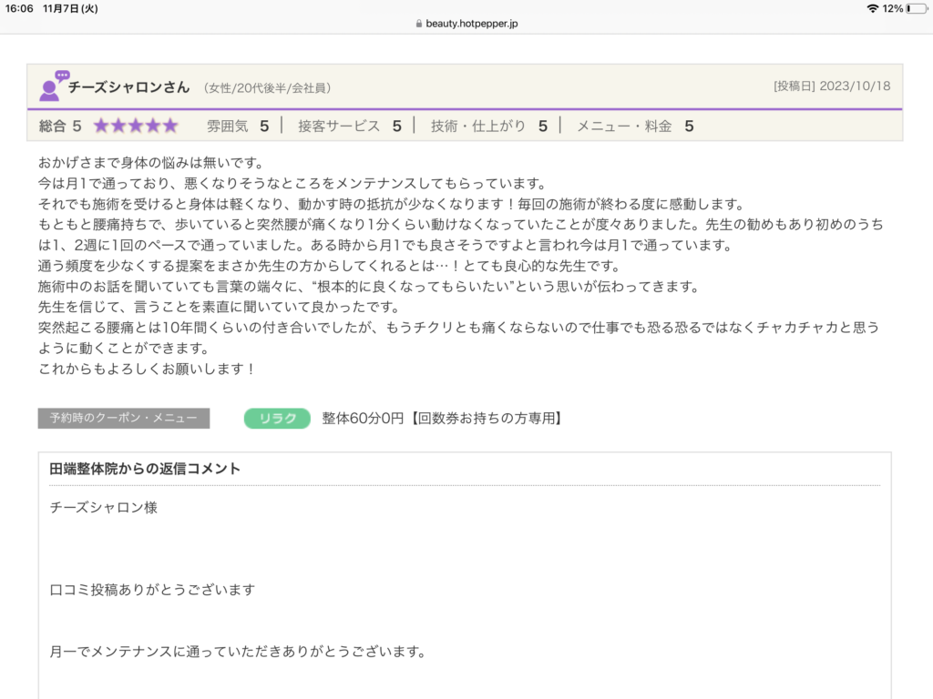Image resolution: width=933 pixels, height=699 pixels.
Task: Tap the battery icon in status bar
Action: pos(915,8)
